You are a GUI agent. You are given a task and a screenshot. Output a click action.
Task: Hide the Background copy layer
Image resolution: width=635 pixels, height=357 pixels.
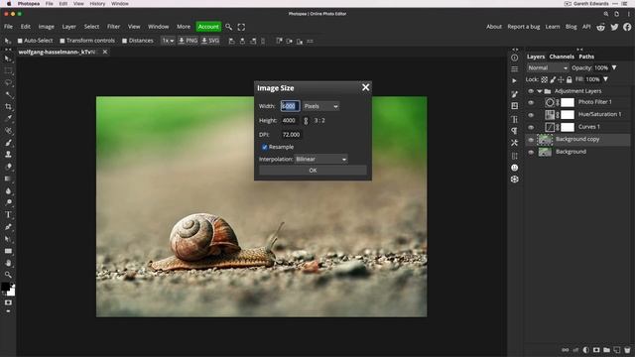pyautogui.click(x=531, y=140)
